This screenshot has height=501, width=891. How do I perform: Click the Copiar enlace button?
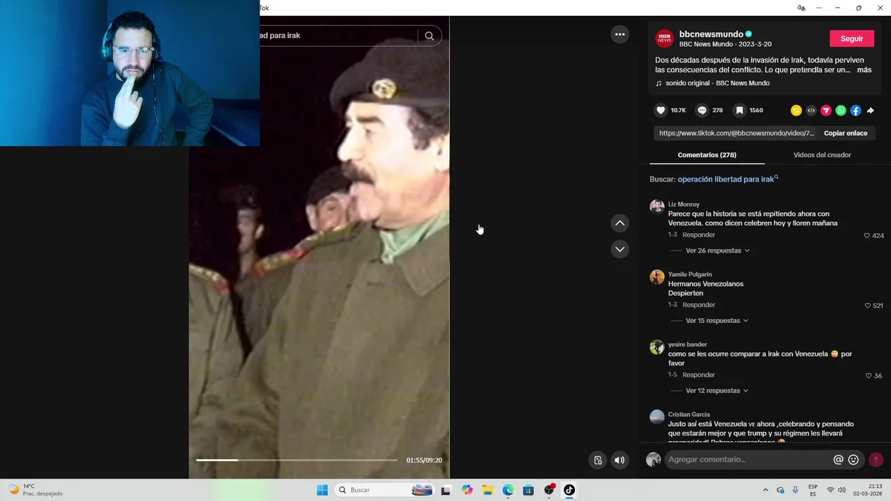pos(845,133)
